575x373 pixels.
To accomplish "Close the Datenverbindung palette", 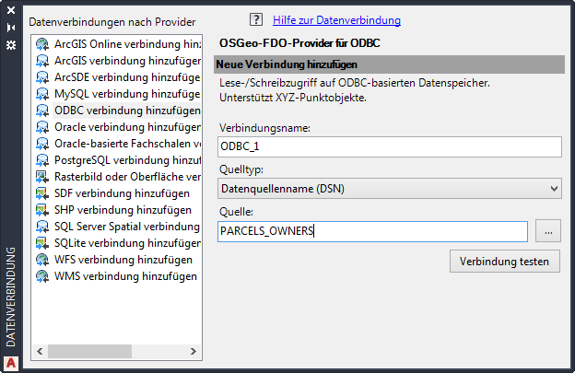I will click(x=11, y=10).
